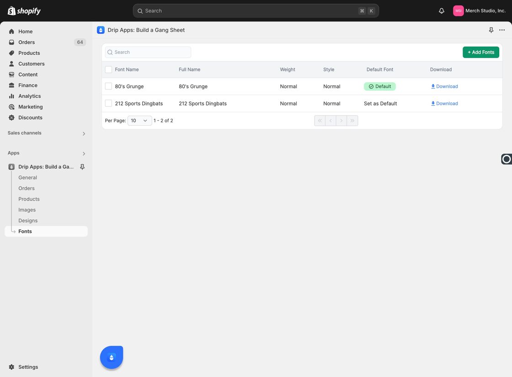Click the Analytics bar chart icon

point(11,96)
